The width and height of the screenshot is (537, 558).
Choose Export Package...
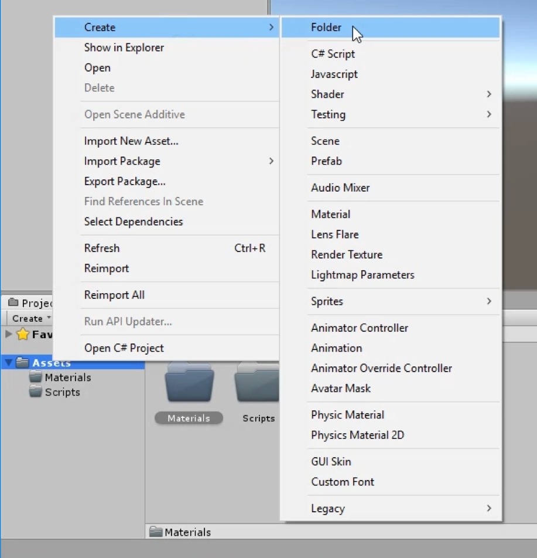[x=167, y=182]
